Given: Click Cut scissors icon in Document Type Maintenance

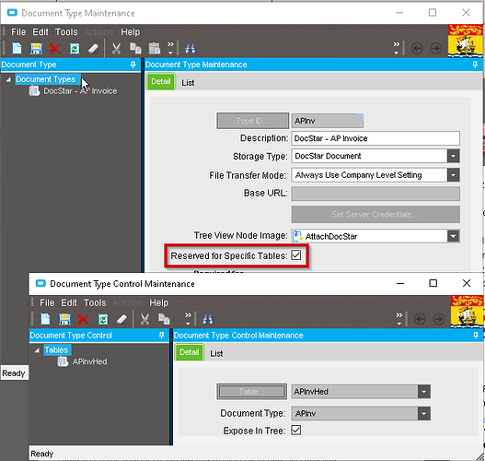Looking at the screenshot, I should 116,49.
